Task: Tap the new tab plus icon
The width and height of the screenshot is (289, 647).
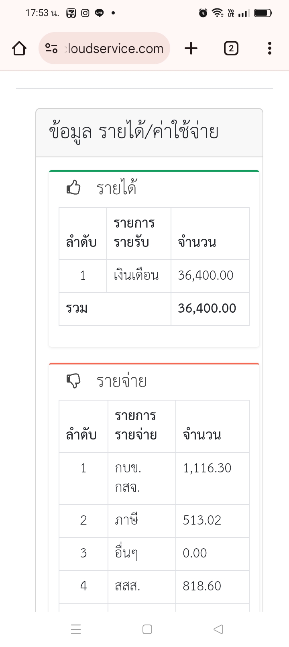Action: (191, 49)
